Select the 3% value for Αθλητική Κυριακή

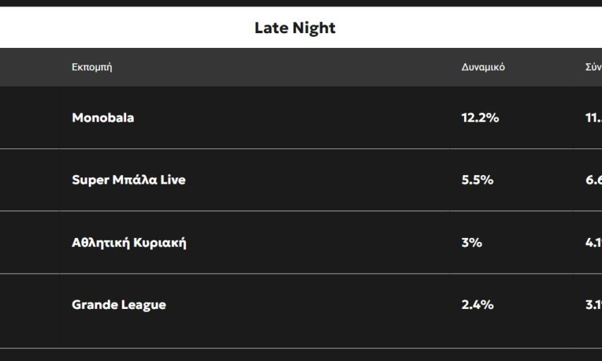(x=472, y=243)
